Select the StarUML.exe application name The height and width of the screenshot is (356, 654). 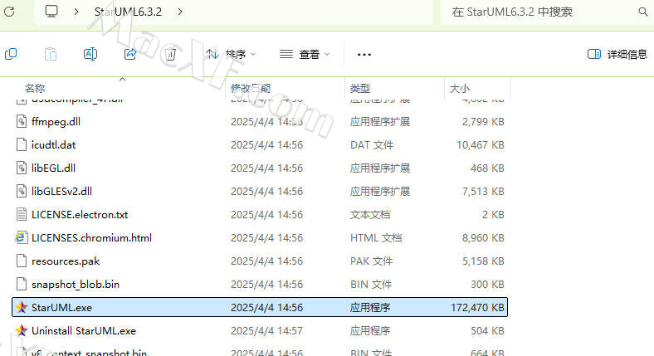pos(61,308)
